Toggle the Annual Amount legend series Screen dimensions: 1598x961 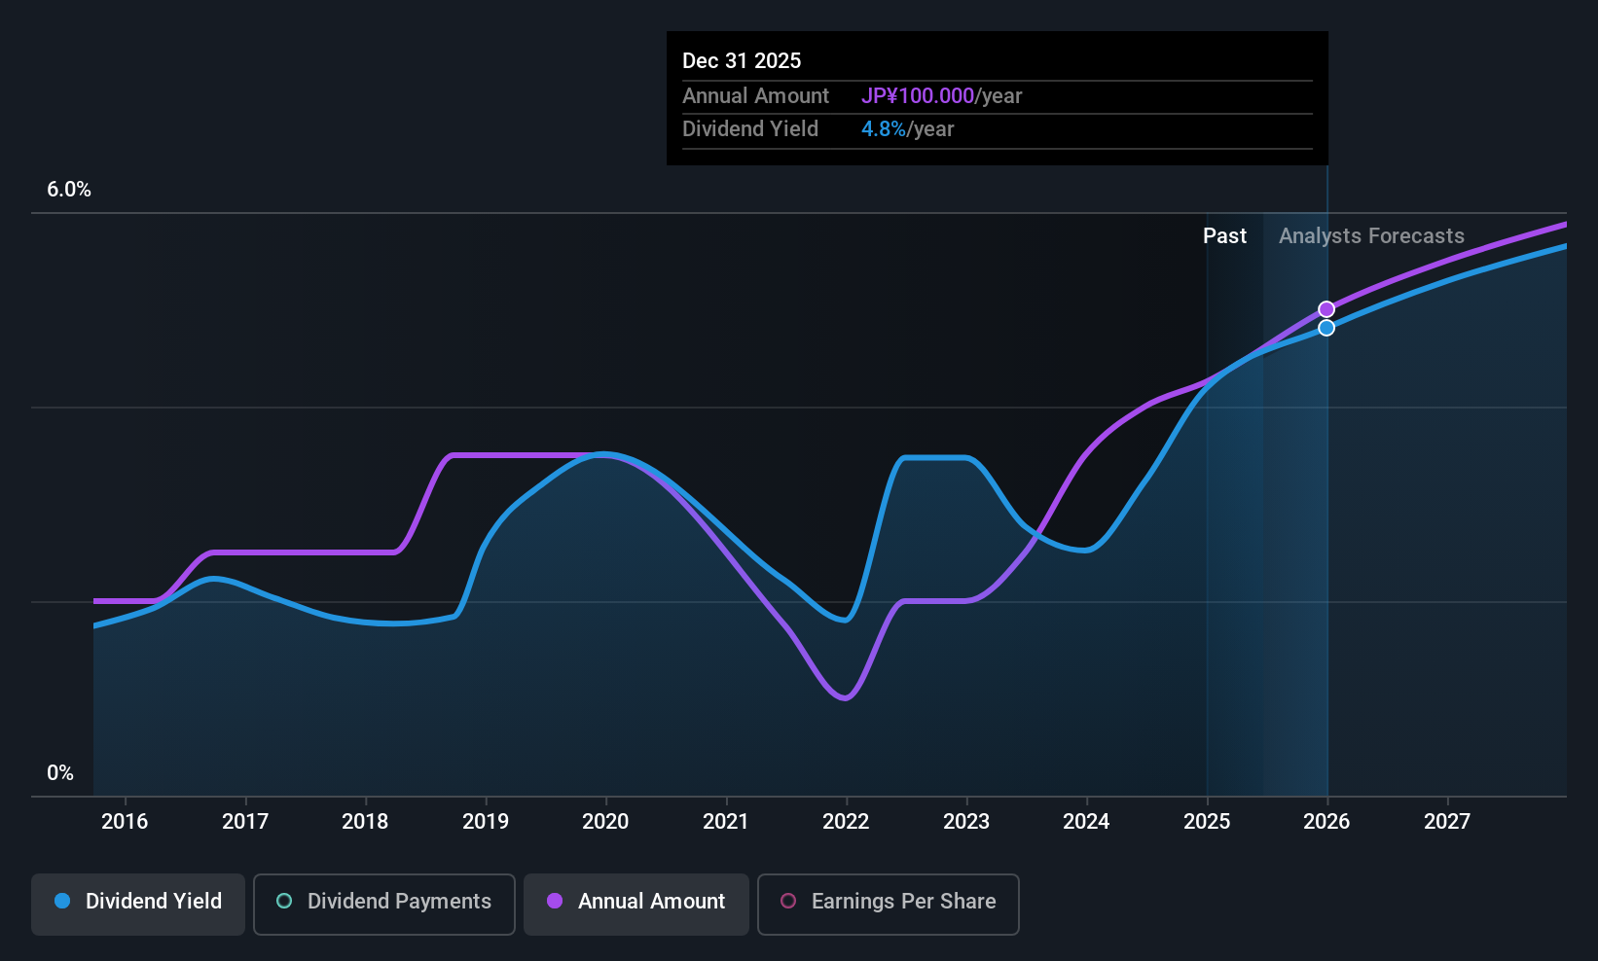pos(636,905)
